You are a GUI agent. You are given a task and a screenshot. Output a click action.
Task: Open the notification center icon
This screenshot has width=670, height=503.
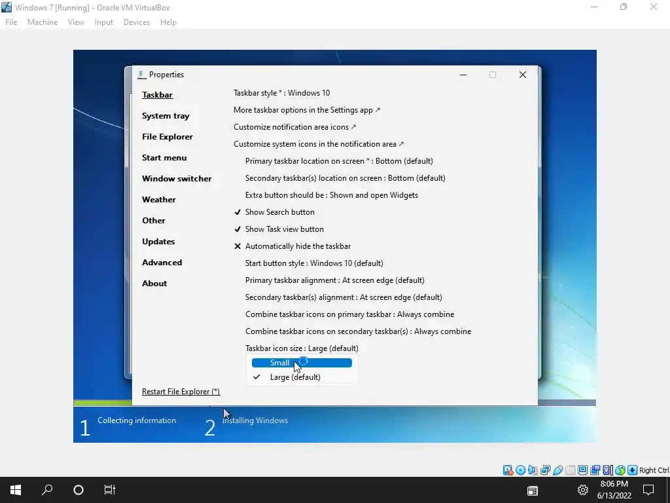648,490
